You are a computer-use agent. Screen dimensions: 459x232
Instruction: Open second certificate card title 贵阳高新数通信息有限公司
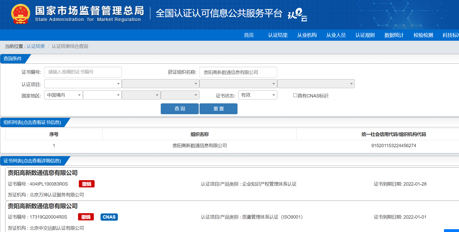(43, 206)
